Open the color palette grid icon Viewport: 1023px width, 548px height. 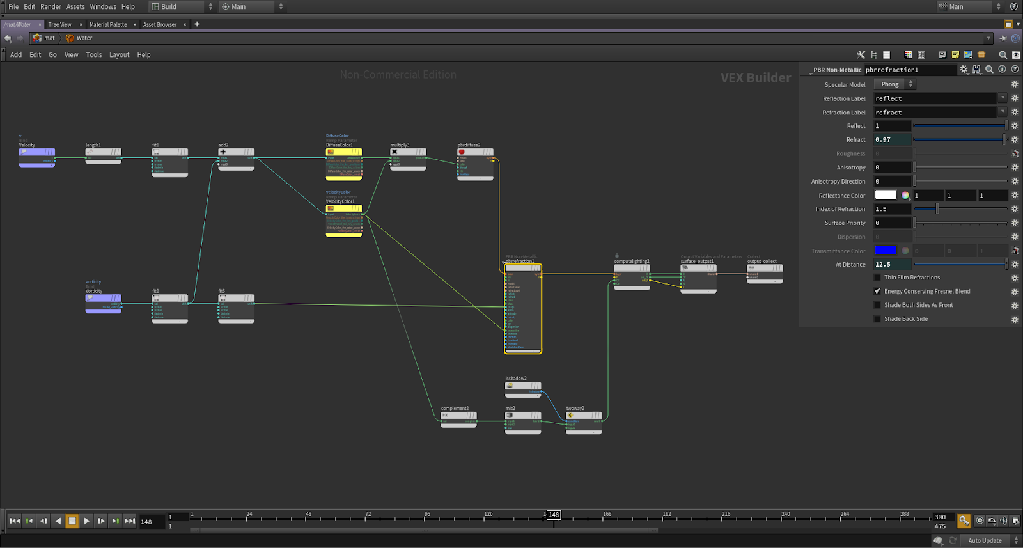(x=908, y=55)
